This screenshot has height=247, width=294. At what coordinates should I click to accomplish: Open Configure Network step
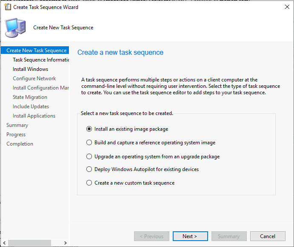[x=34, y=79]
